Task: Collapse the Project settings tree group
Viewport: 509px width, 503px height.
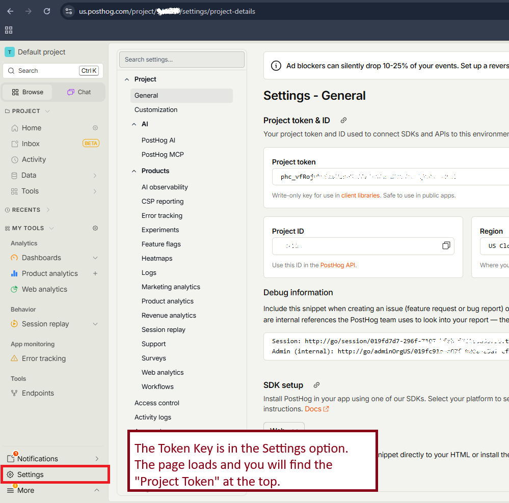Action: point(127,79)
